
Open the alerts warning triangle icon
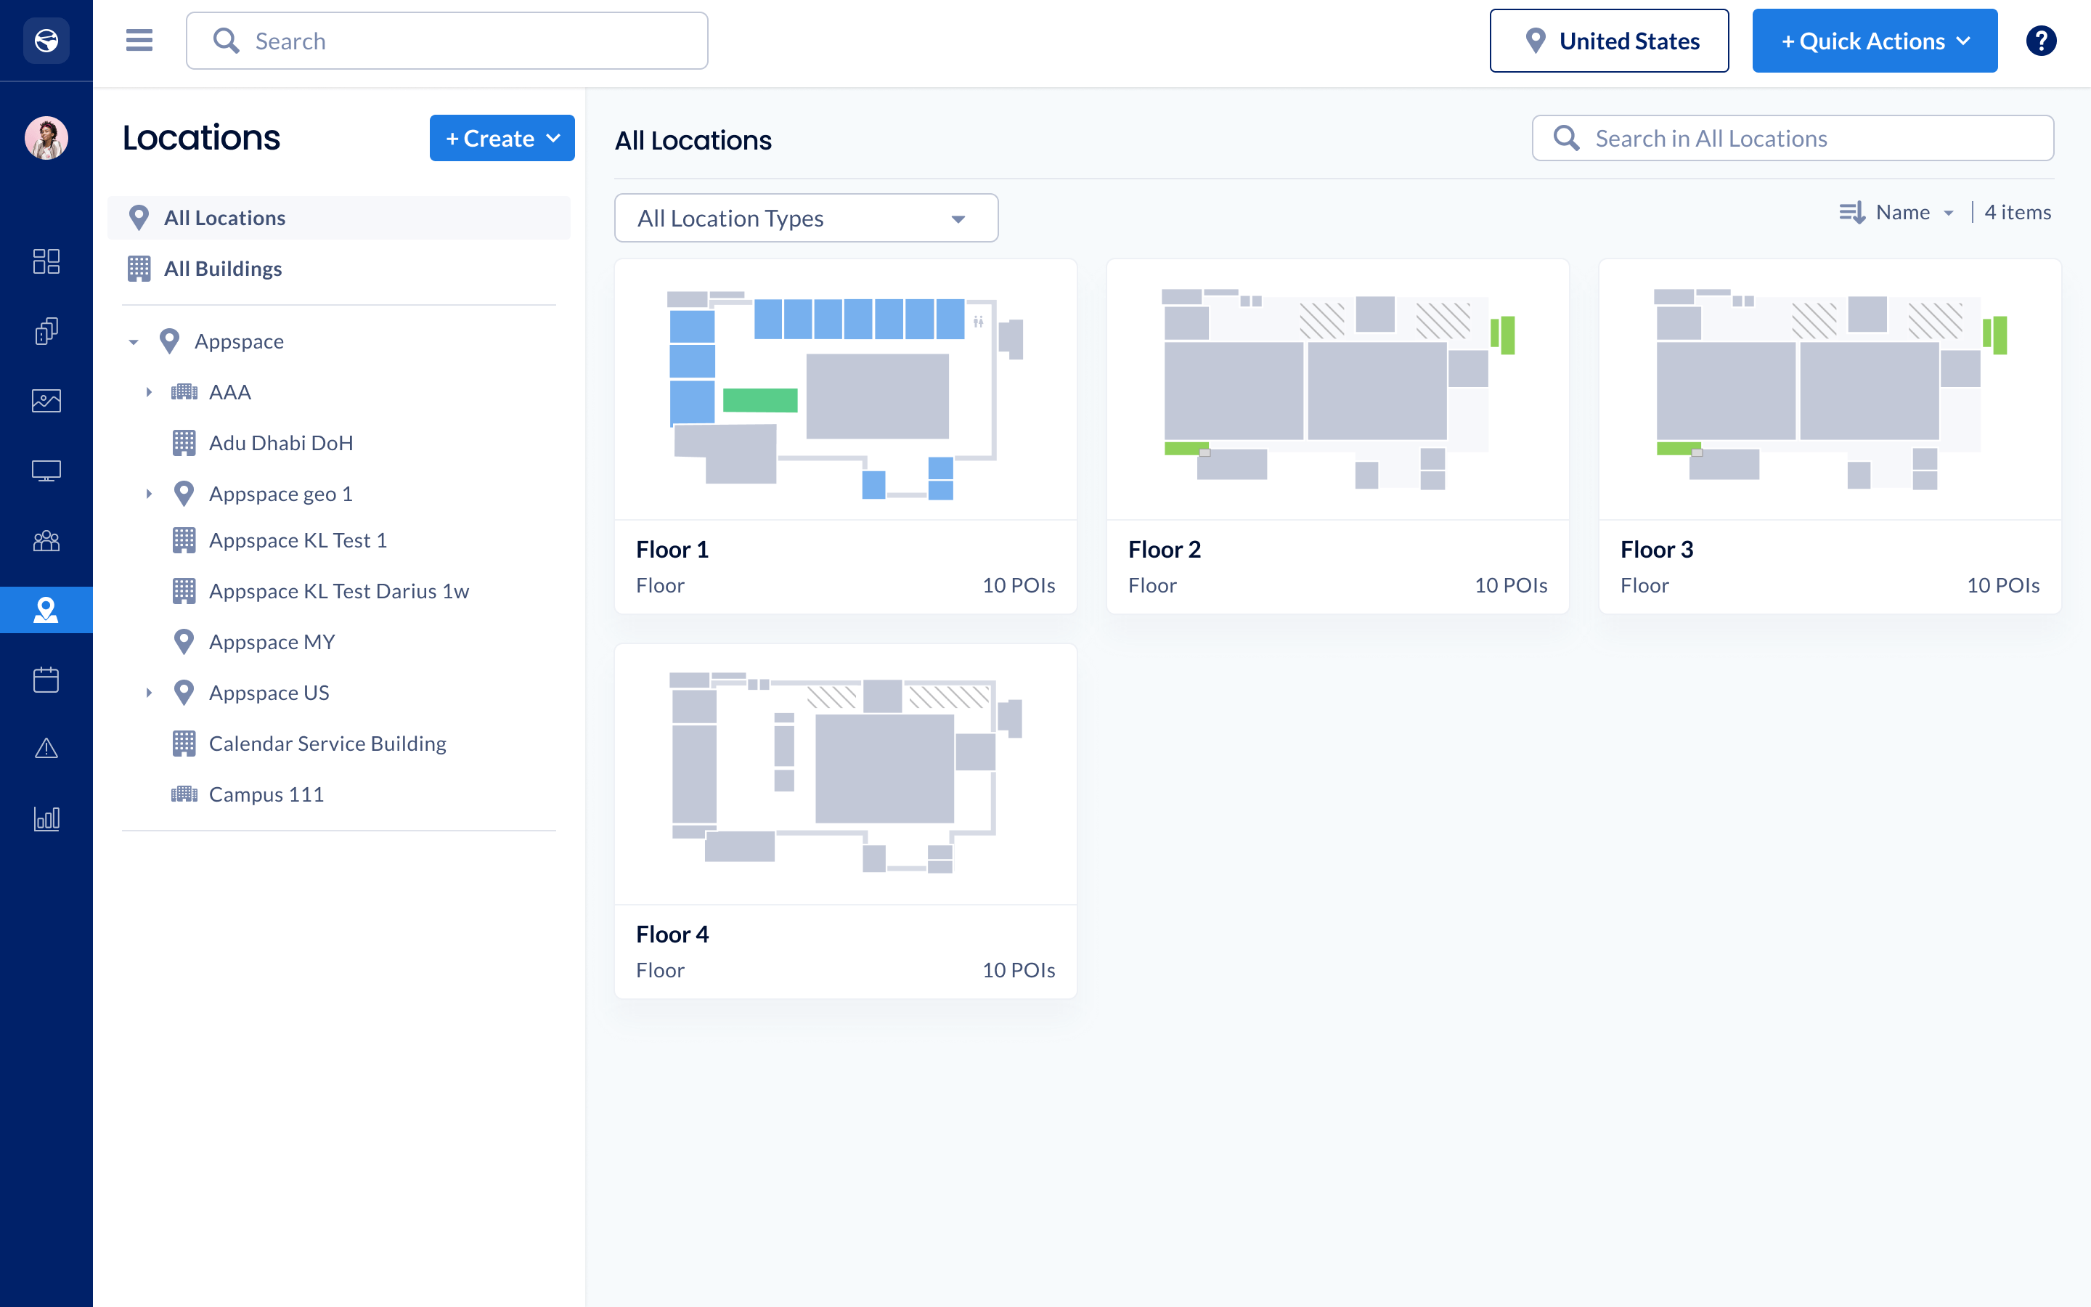pos(46,749)
